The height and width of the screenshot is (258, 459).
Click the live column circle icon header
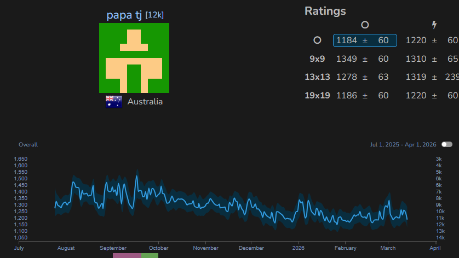pyautogui.click(x=365, y=25)
